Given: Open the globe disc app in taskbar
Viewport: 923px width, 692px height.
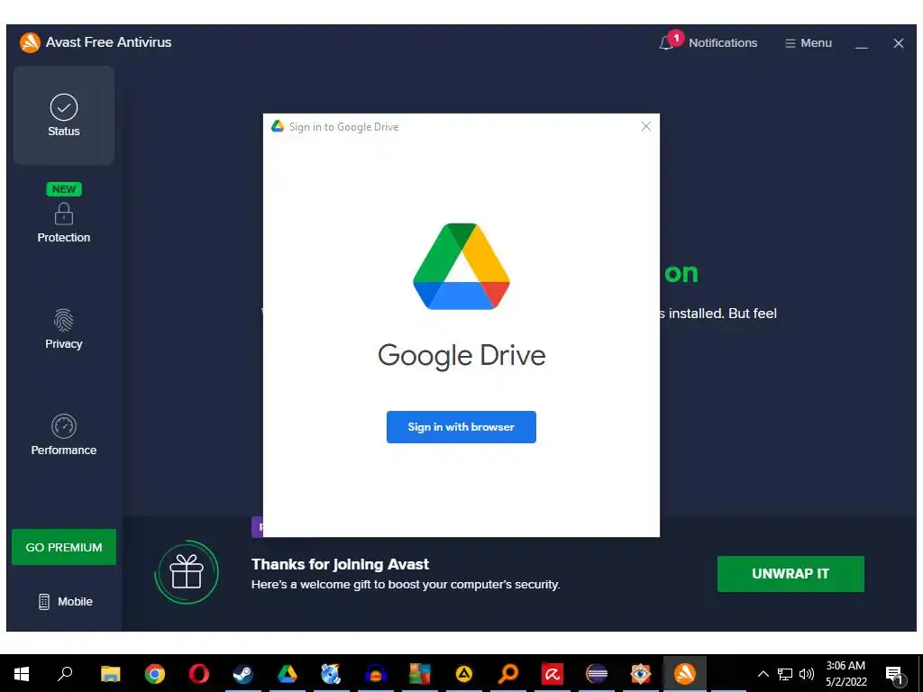Looking at the screenshot, I should coord(332,674).
